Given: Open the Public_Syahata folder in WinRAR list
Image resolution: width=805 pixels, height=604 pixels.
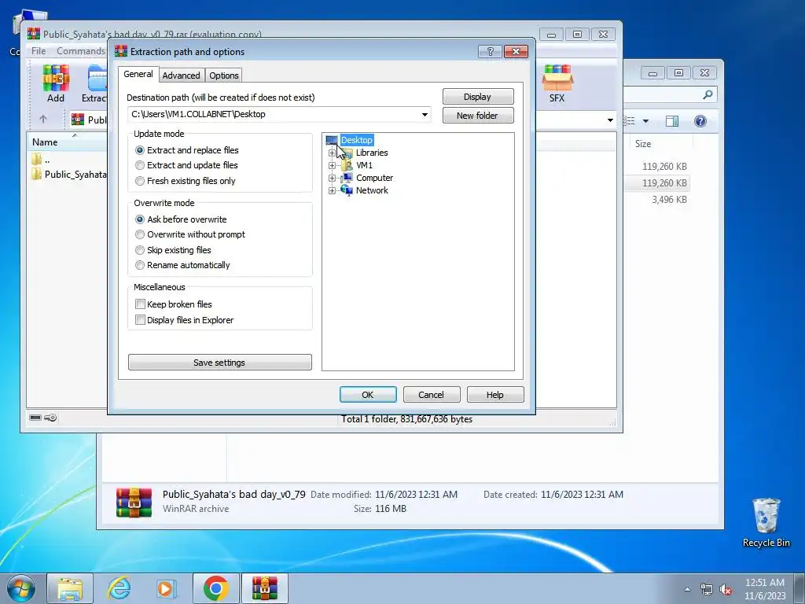Looking at the screenshot, I should point(68,174).
